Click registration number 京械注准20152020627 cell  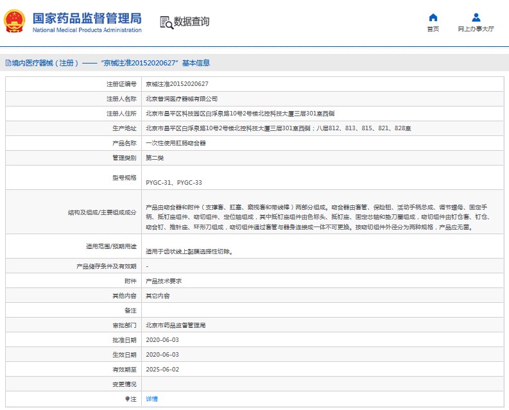[177, 84]
